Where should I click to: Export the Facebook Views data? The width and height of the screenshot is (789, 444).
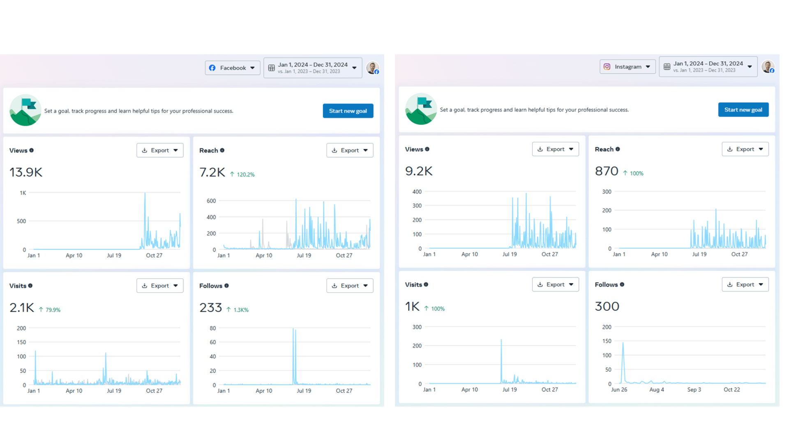160,150
